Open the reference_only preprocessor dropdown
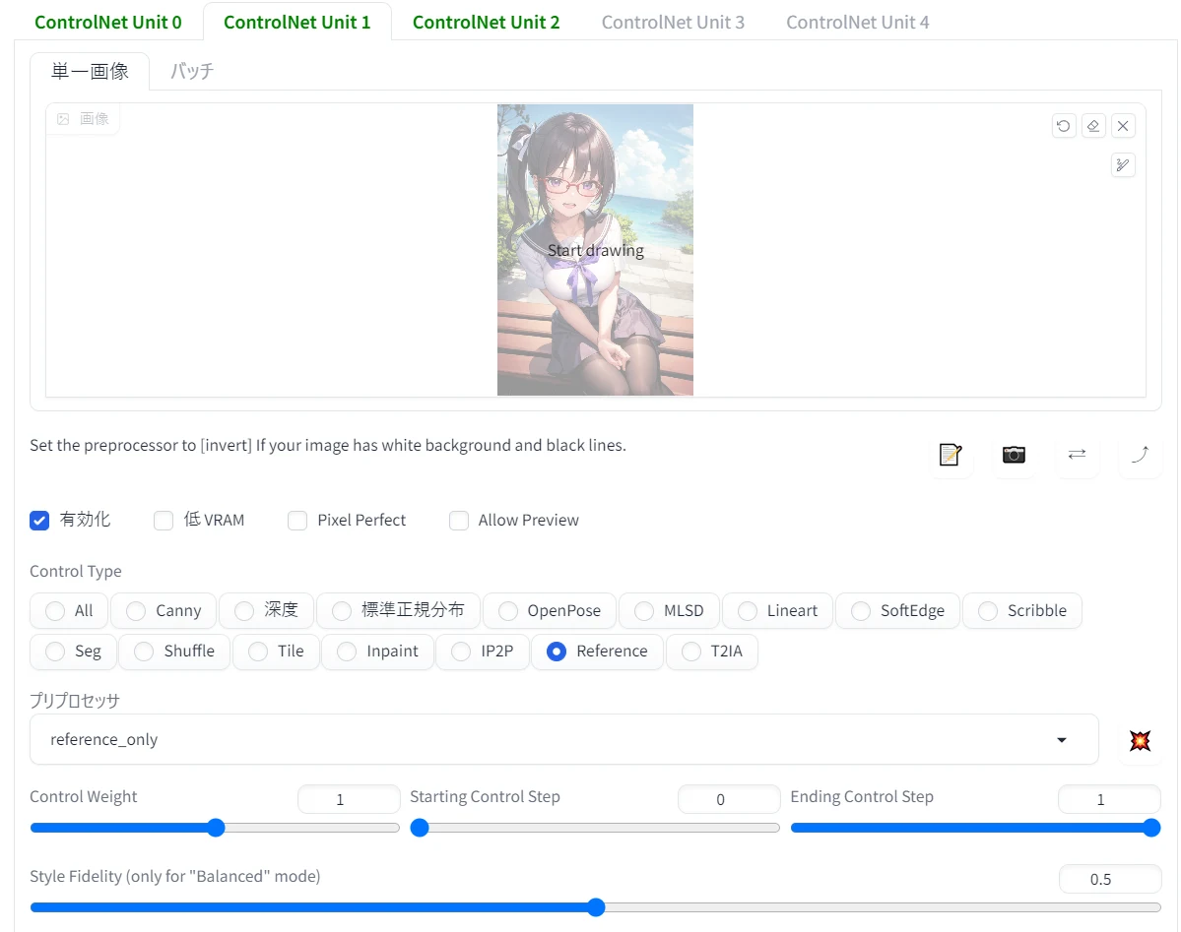The height and width of the screenshot is (932, 1181). [x=564, y=740]
